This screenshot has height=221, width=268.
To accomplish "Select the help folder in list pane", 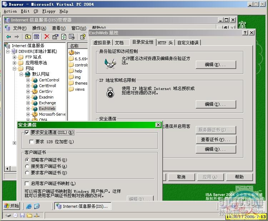I will [75, 71].
